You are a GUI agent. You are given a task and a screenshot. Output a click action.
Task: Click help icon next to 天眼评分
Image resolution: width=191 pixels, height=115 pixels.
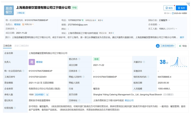(144, 62)
